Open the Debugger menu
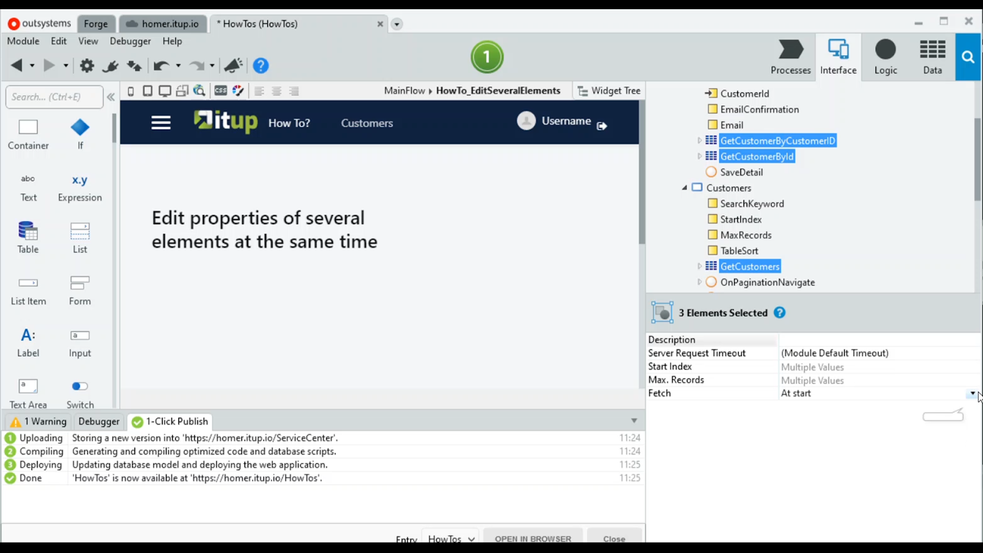Screen dimensions: 983x553 (x=130, y=41)
